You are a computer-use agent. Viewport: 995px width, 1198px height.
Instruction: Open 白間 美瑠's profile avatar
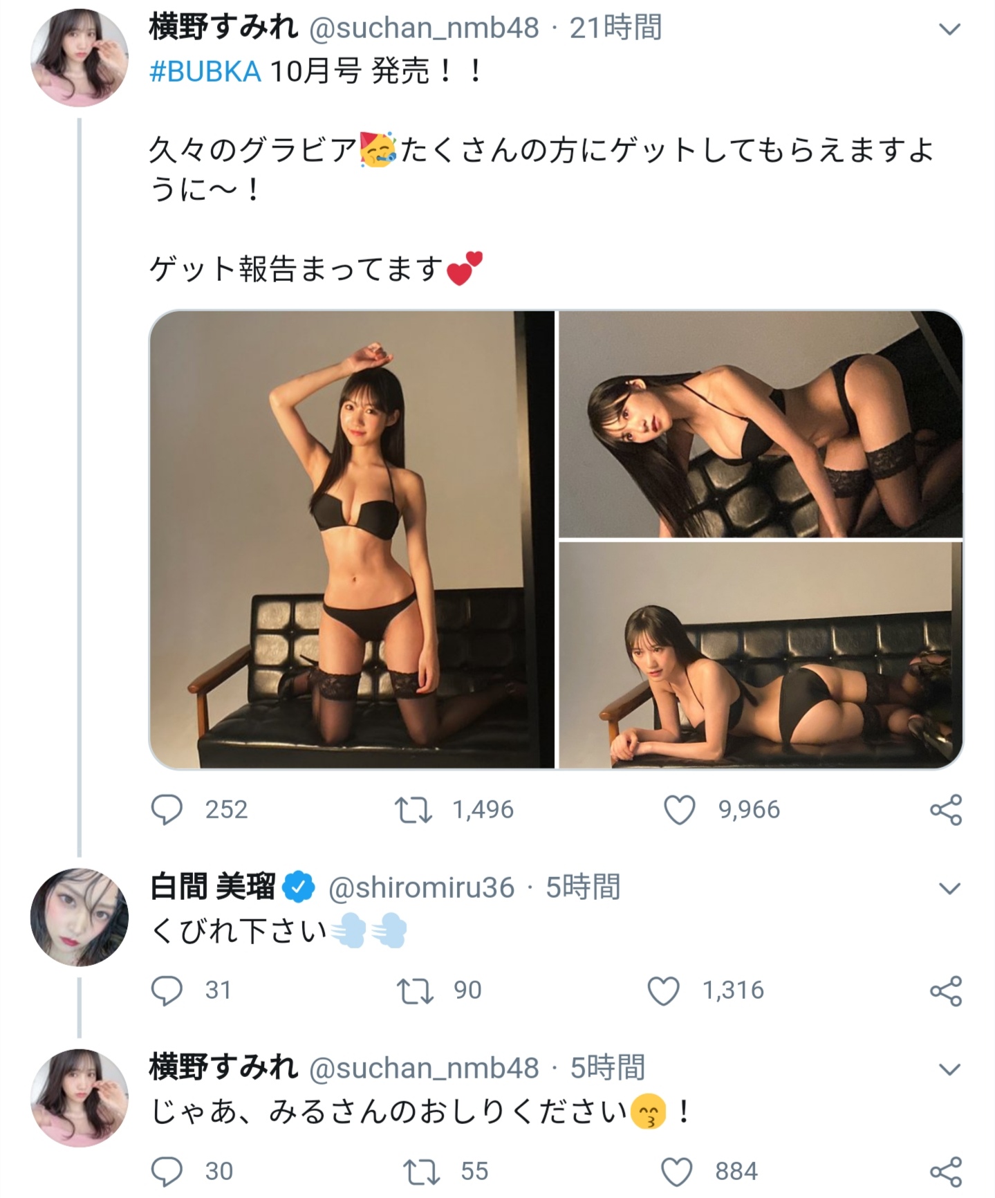(x=80, y=916)
